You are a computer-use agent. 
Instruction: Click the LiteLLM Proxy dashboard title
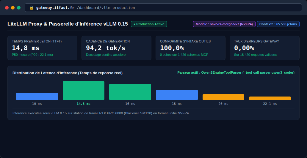point(68,24)
